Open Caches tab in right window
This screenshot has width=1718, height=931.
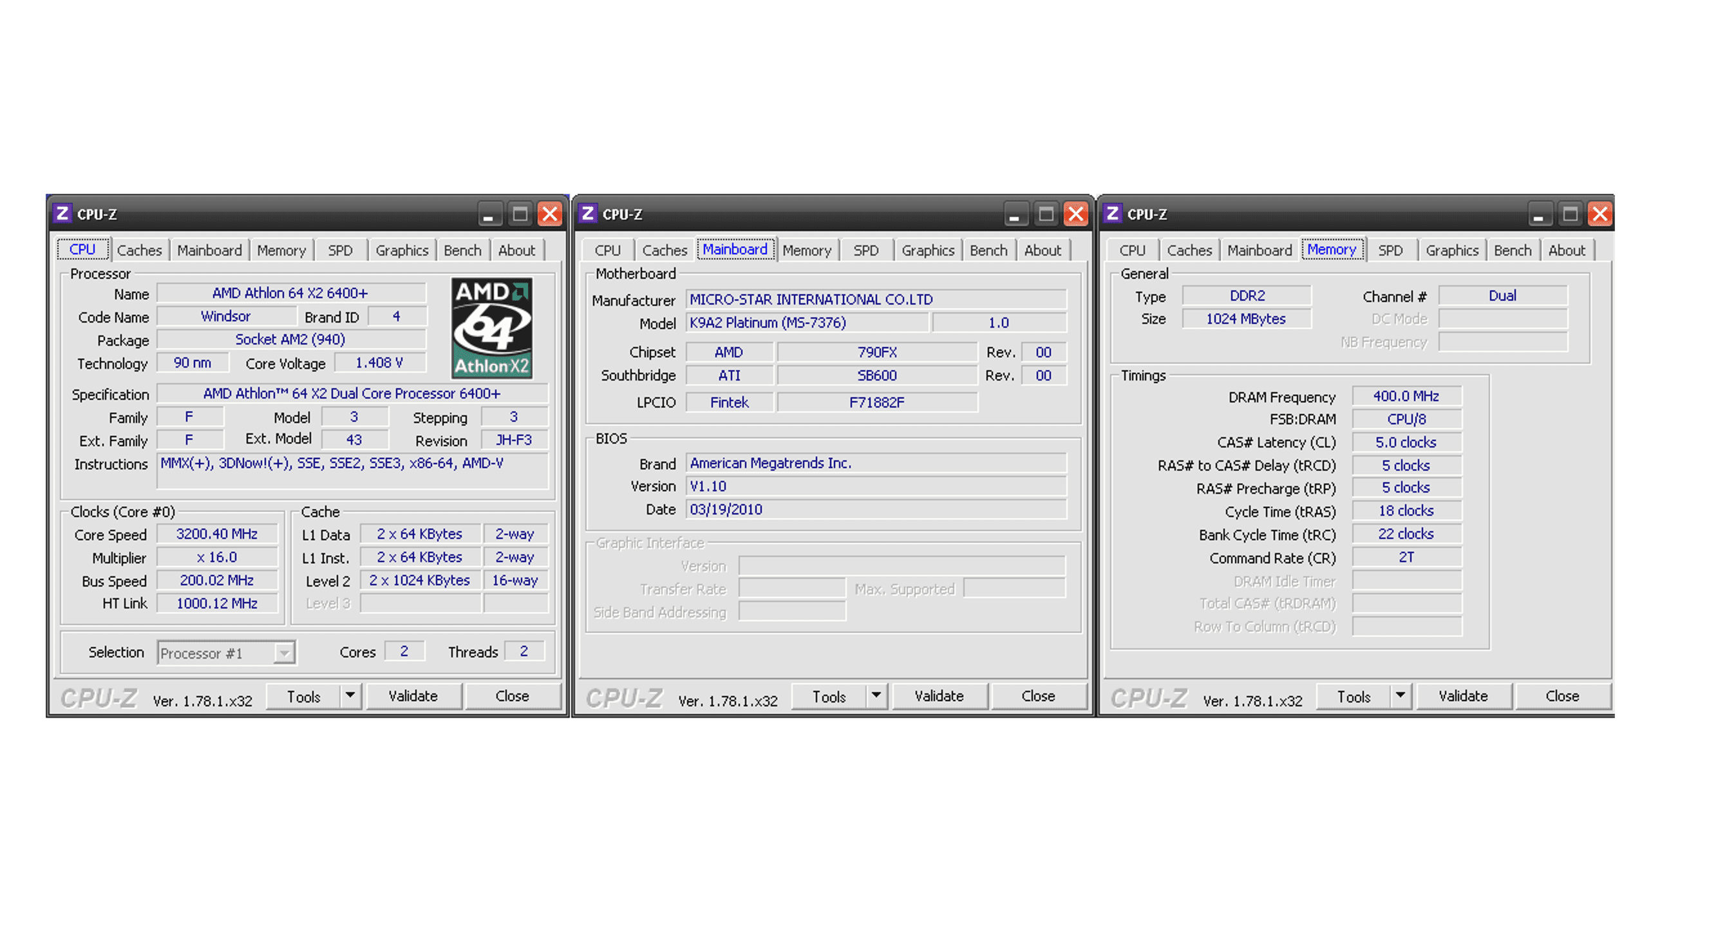point(1189,250)
